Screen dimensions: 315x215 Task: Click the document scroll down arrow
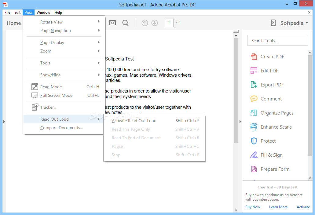tap(236, 210)
